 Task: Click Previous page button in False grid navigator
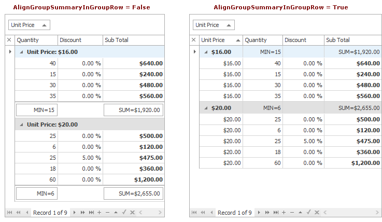18,213
